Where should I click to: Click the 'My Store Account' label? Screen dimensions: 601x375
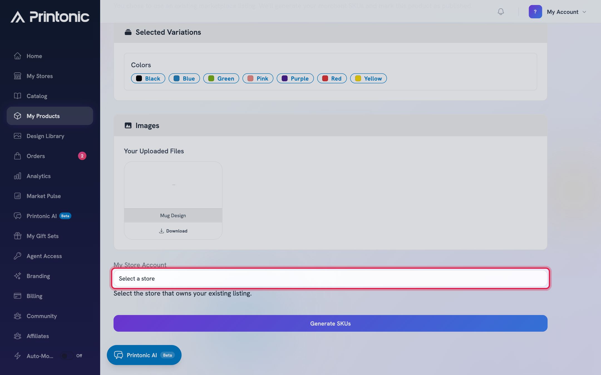140,265
